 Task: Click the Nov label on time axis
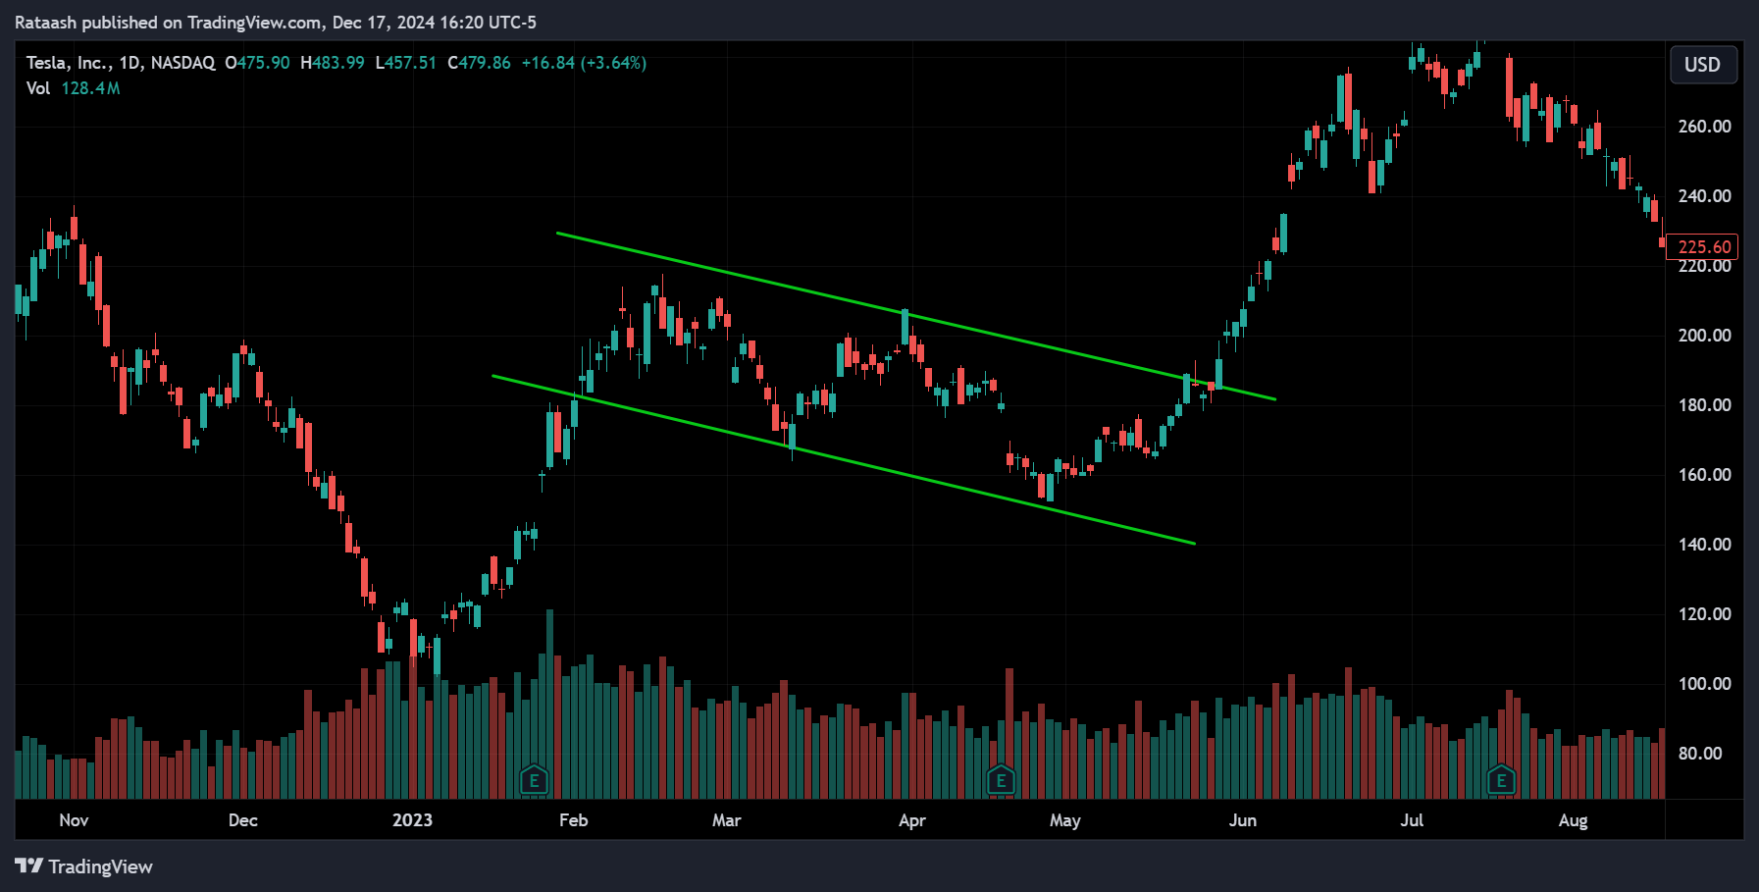pos(74,820)
